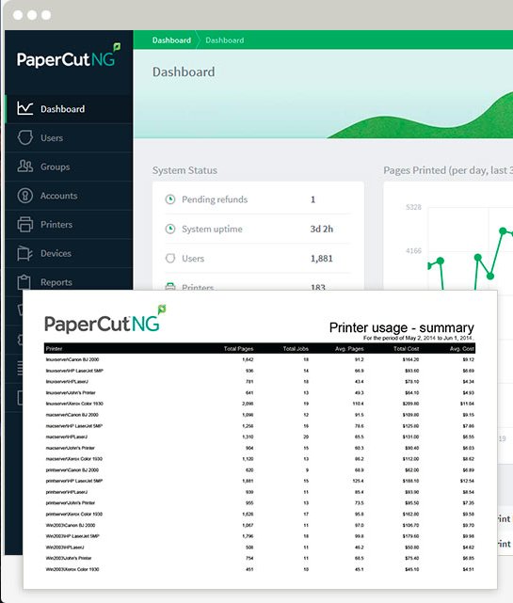Image resolution: width=513 pixels, height=603 pixels.
Task: Select the macserver\Canon BJ 2000 row
Action: coord(260,415)
